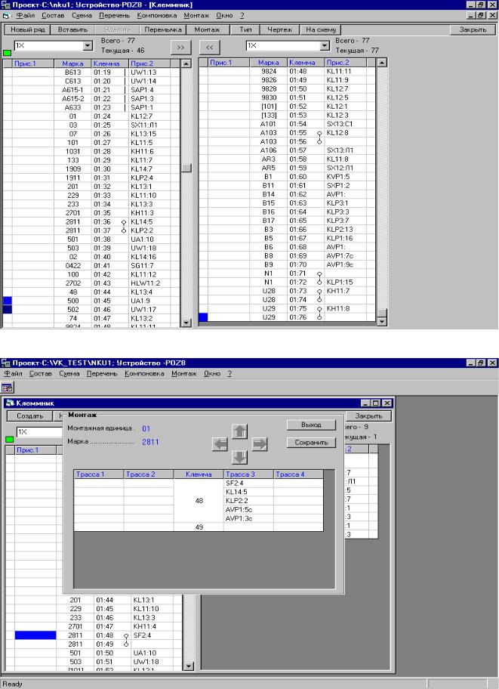Select the KLP1:15 cell

[x=345, y=282]
